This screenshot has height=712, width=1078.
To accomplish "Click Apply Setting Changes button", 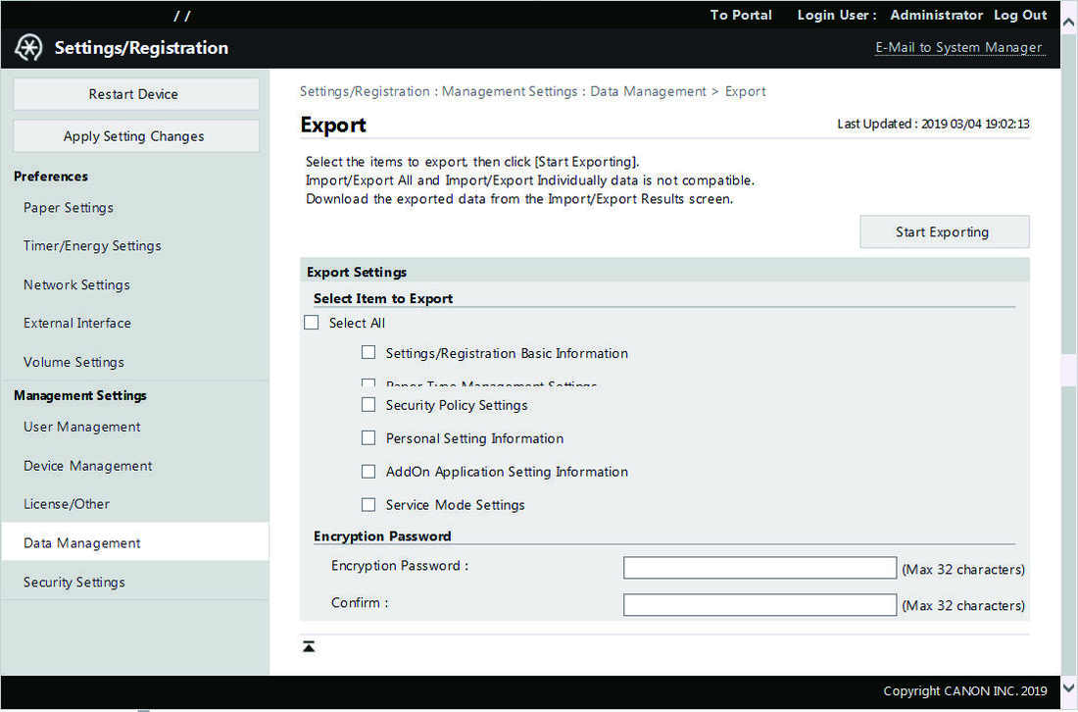I will [x=136, y=136].
